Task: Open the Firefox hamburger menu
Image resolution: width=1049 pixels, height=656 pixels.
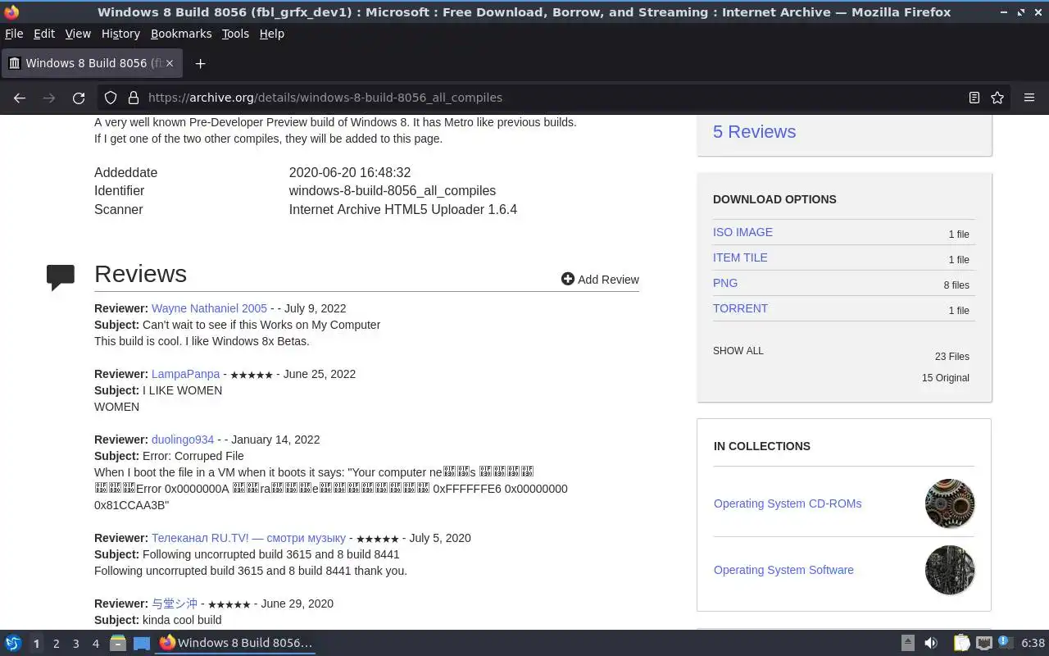Action: point(1029,98)
